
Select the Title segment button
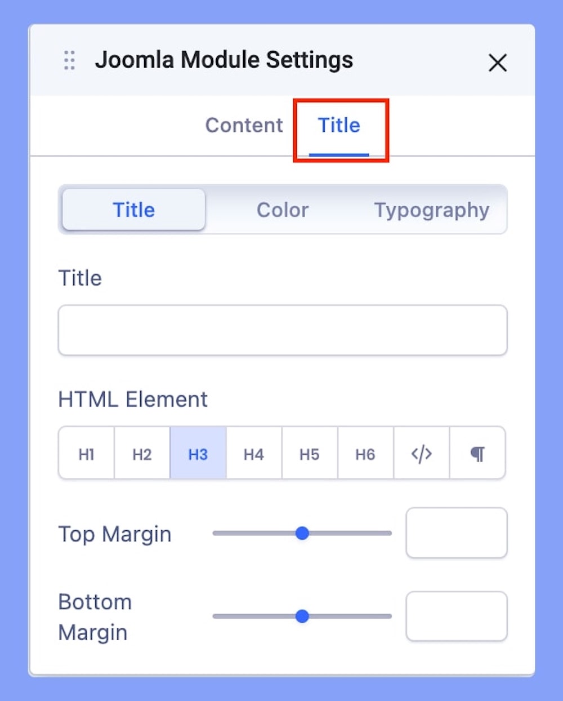point(134,210)
